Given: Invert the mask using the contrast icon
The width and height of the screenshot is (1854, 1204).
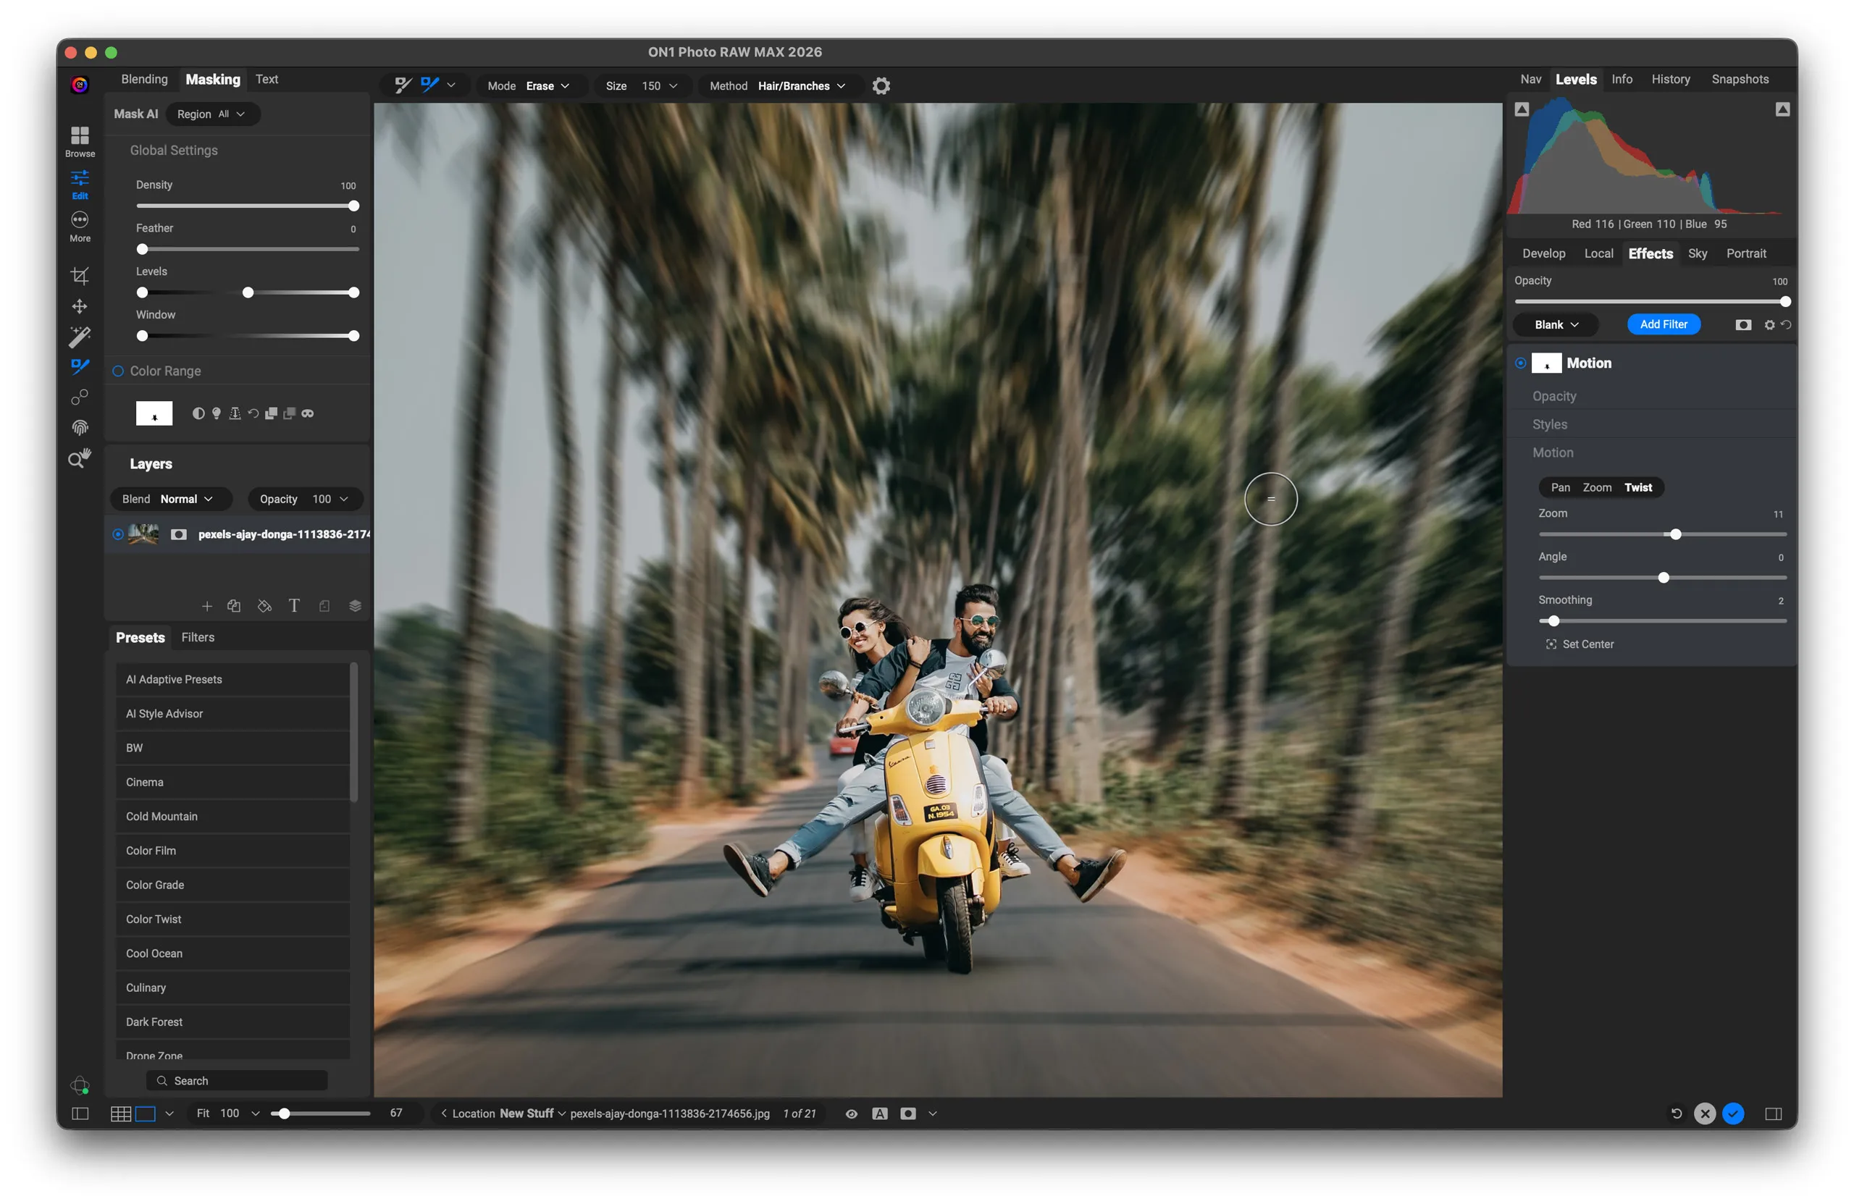Looking at the screenshot, I should click(x=198, y=413).
